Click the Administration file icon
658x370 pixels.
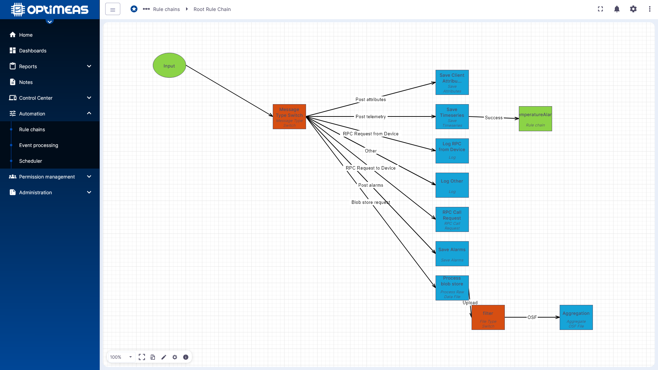coord(13,192)
